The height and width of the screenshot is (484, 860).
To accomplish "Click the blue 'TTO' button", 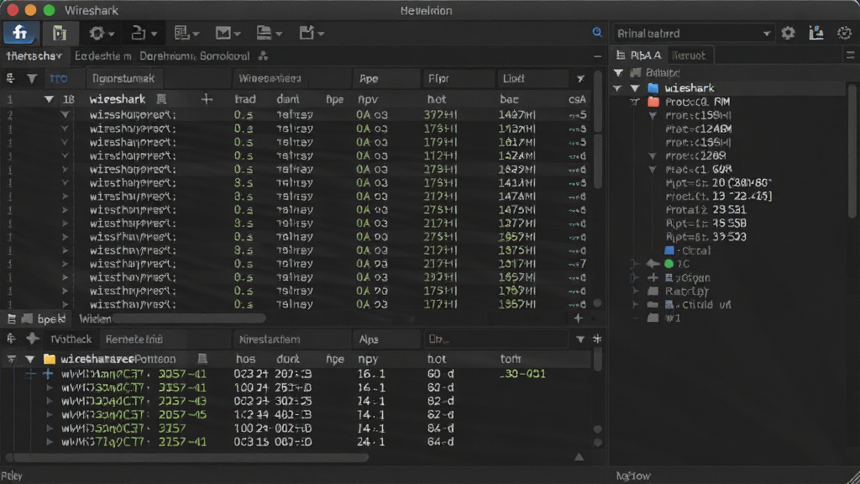I will [x=59, y=78].
